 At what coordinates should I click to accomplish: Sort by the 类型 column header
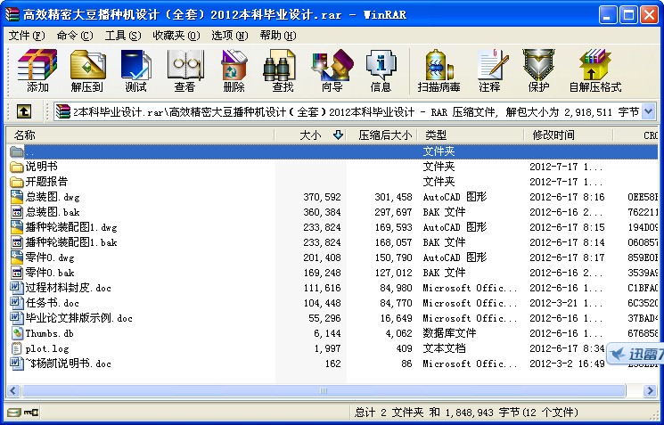click(471, 135)
